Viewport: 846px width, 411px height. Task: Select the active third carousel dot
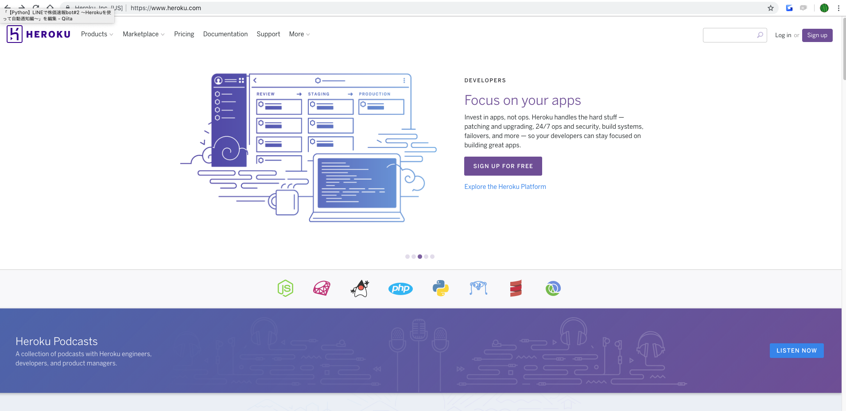pos(420,257)
